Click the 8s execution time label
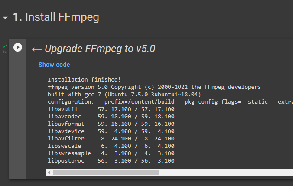Viewport: 293px width, 186px height. point(4,52)
